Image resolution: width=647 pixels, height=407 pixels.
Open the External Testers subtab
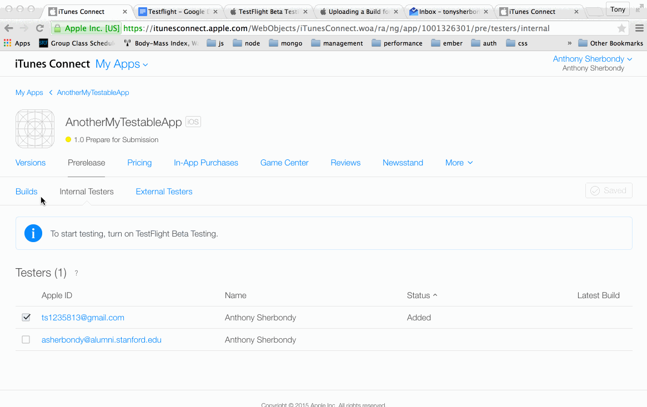point(164,192)
